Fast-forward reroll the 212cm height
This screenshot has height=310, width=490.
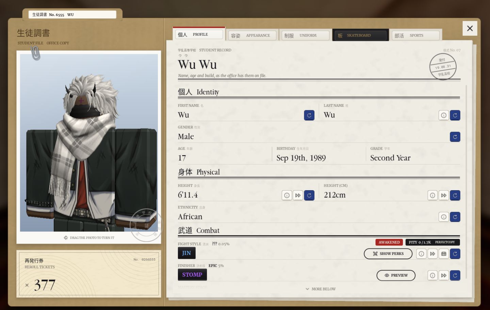[x=444, y=195]
